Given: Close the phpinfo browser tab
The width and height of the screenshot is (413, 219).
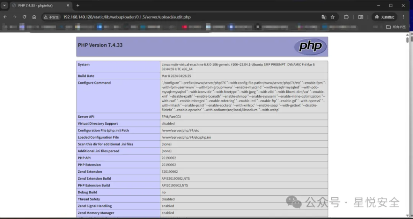Looking at the screenshot, I should [68, 5].
